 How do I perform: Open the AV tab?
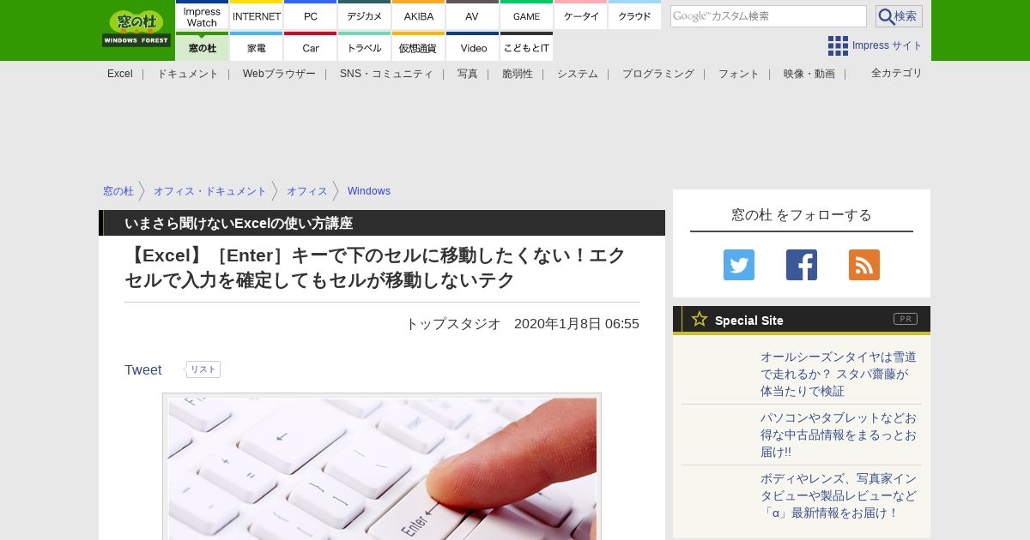pyautogui.click(x=473, y=15)
